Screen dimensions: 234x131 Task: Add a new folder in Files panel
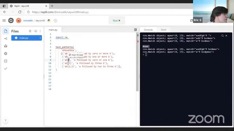point(36,31)
